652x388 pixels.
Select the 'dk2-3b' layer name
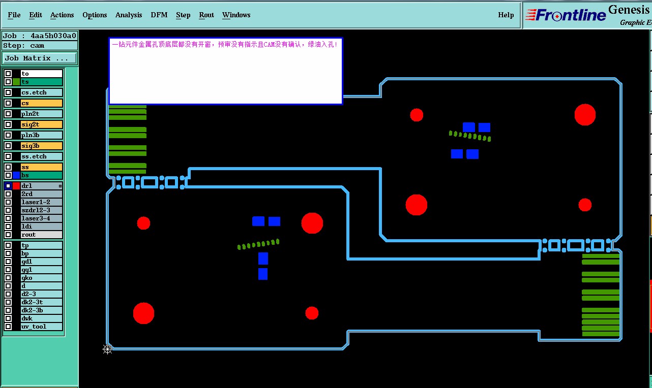click(42, 310)
